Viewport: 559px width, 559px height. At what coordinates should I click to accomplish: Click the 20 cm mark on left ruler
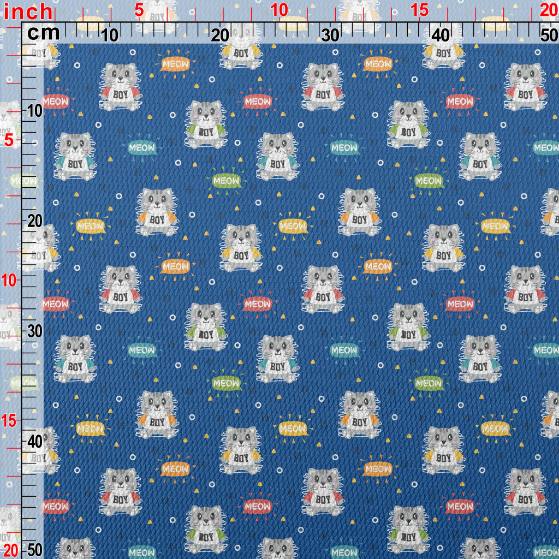[x=35, y=221]
